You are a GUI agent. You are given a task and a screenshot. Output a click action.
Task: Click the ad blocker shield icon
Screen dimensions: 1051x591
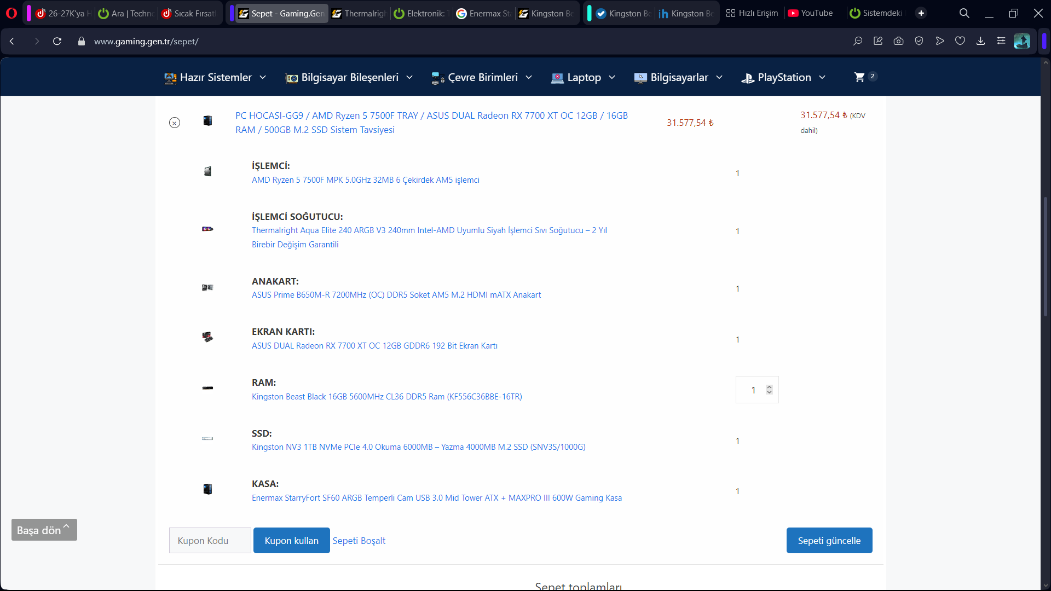pos(919,41)
